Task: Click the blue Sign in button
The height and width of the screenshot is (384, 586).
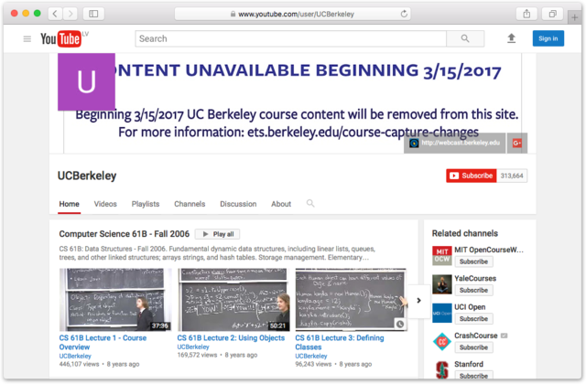Action: click(548, 38)
